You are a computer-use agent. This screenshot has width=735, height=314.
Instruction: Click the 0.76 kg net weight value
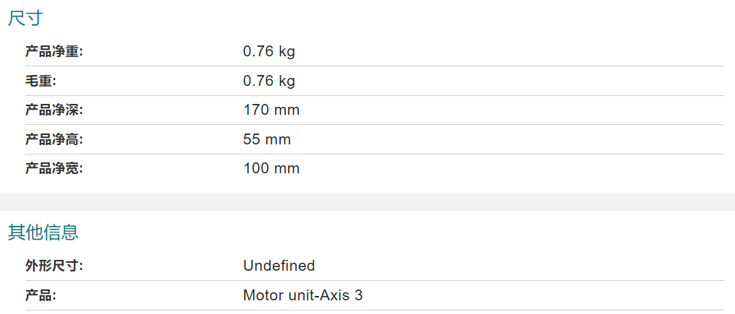point(269,51)
